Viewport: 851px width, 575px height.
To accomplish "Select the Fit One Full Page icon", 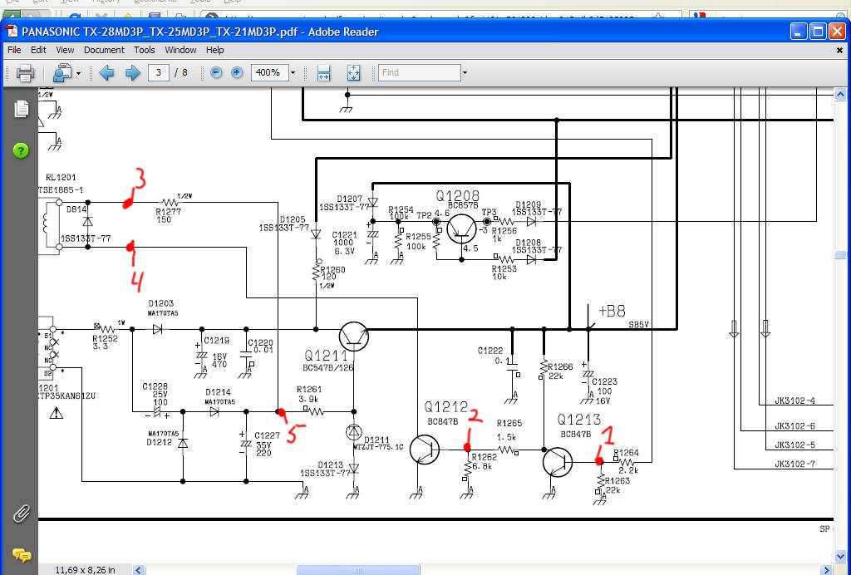I will coord(353,73).
